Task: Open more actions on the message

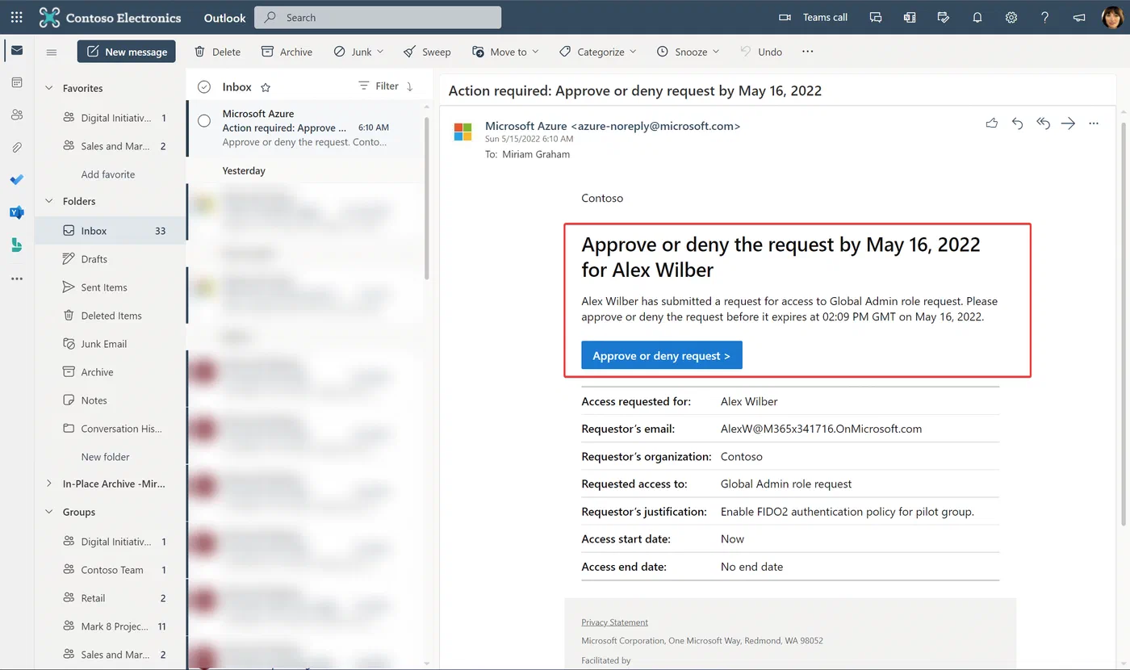Action: (1094, 124)
